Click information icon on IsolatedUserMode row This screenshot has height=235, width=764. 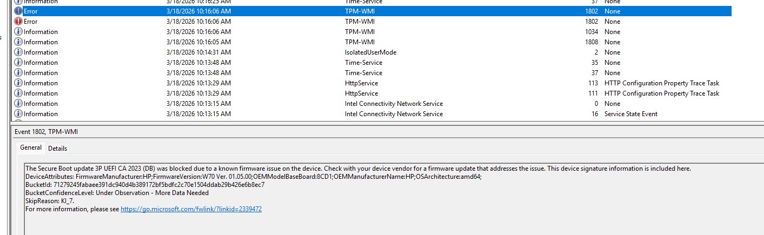[18, 52]
